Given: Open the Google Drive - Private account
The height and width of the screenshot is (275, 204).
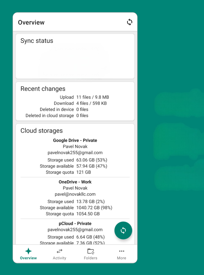Looking at the screenshot, I should (75, 140).
